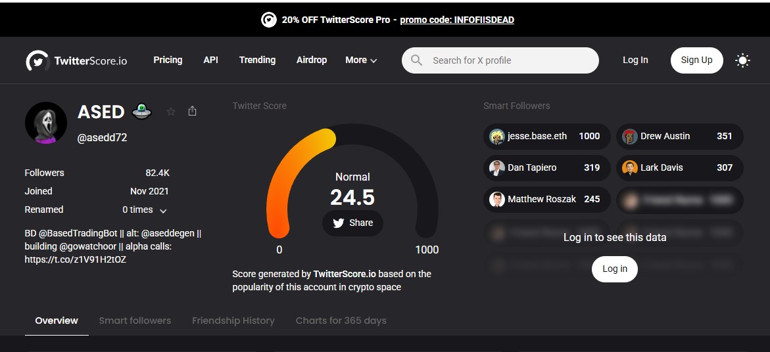Image resolution: width=770 pixels, height=352 pixels.
Task: Click the star favorite icon next to ASED
Action: 171,112
